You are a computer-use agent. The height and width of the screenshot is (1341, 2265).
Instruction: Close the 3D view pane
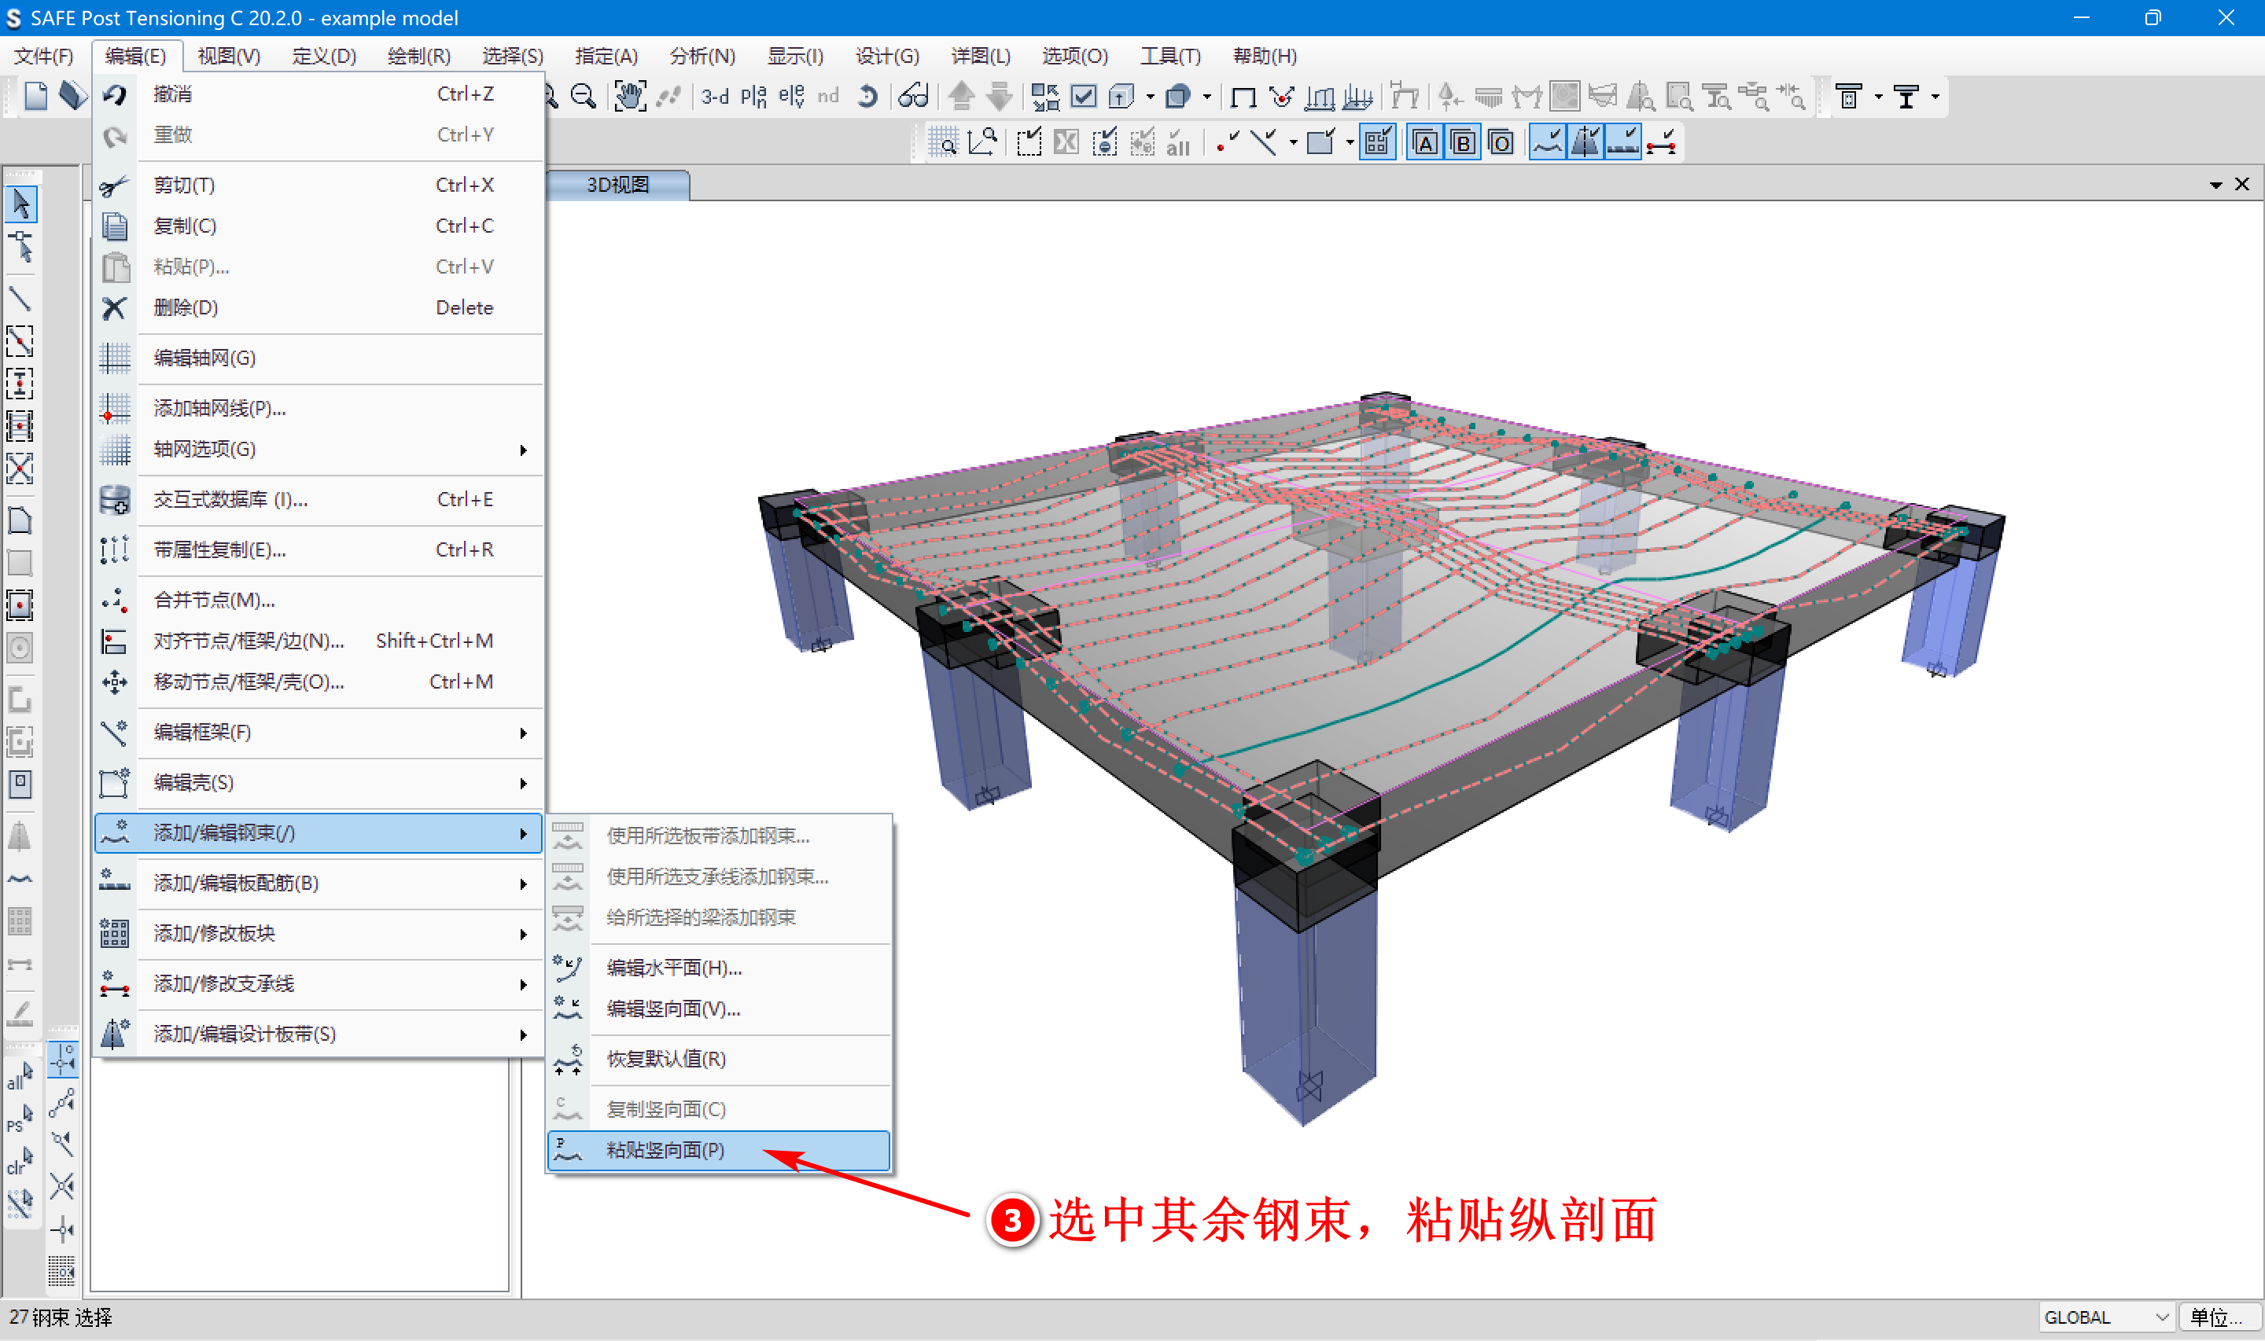pos(2241,185)
